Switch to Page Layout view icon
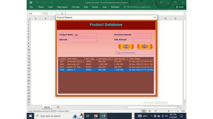 [x=149, y=111]
